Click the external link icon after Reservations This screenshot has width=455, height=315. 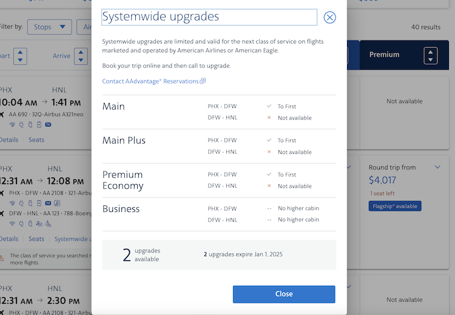click(203, 81)
